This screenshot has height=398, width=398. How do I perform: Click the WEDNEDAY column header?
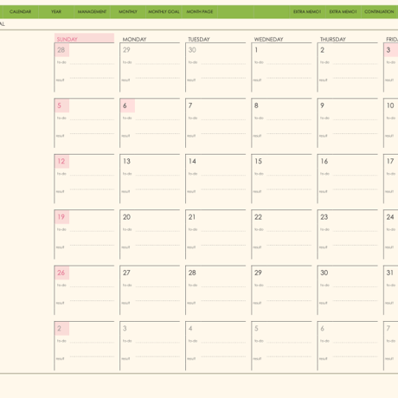pos(268,39)
